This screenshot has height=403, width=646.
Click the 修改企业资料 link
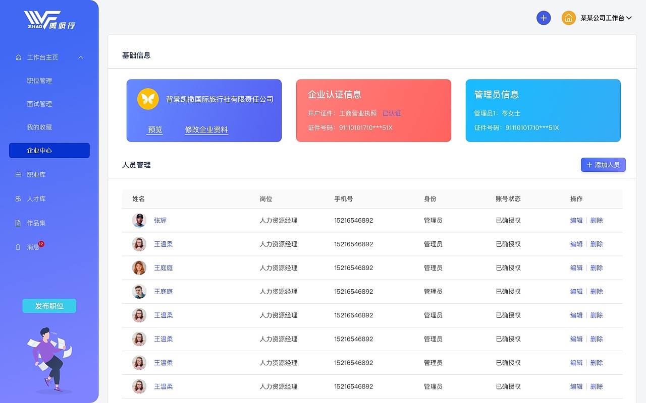(206, 129)
